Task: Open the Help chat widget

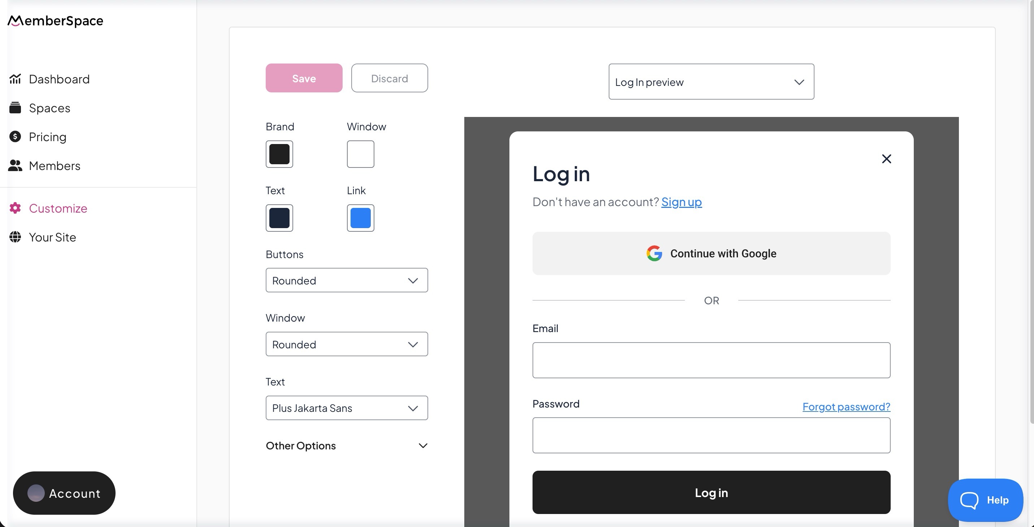Action: coord(985,500)
